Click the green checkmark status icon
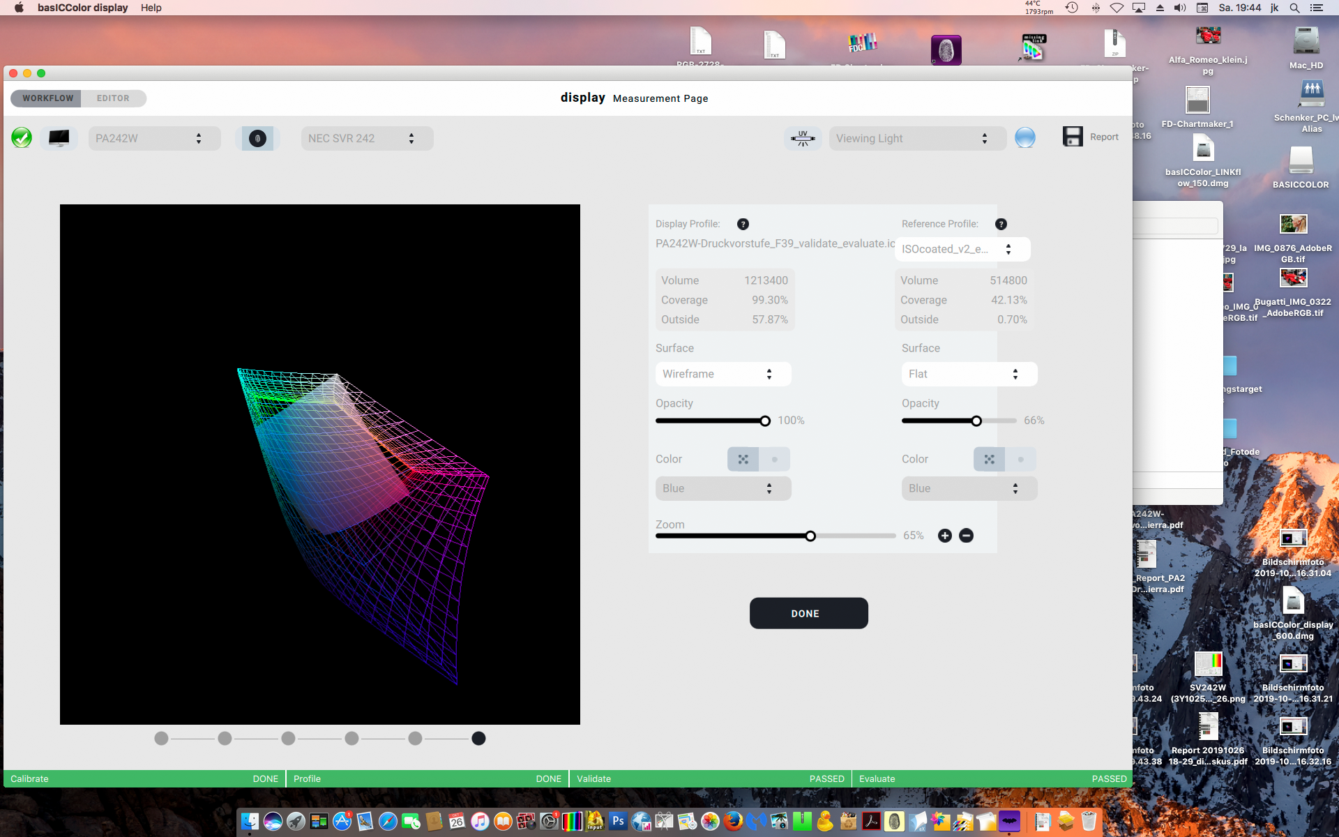The height and width of the screenshot is (837, 1339). point(22,137)
